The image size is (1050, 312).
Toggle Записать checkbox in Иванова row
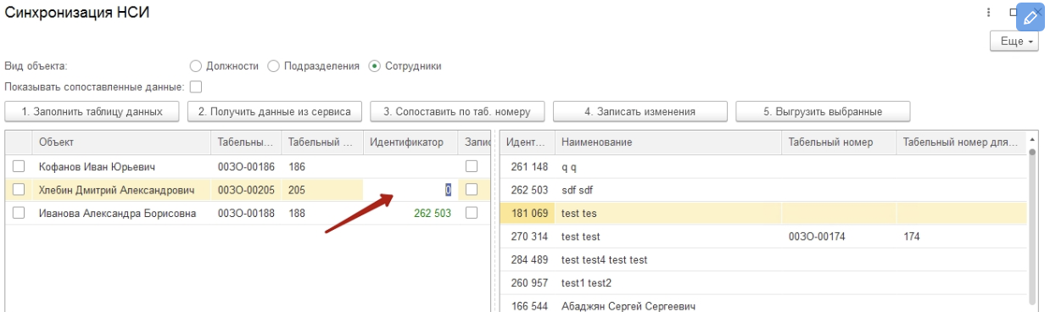click(x=472, y=213)
